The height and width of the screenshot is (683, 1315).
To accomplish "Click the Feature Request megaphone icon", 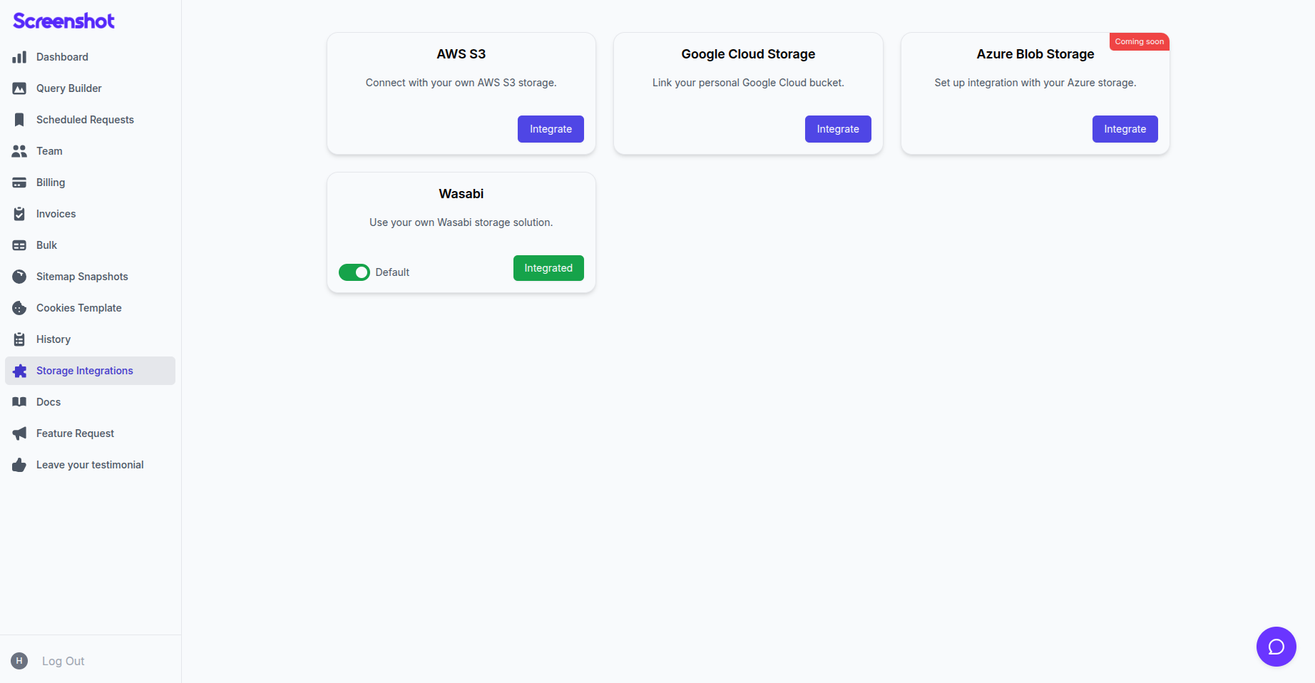I will click(x=19, y=433).
